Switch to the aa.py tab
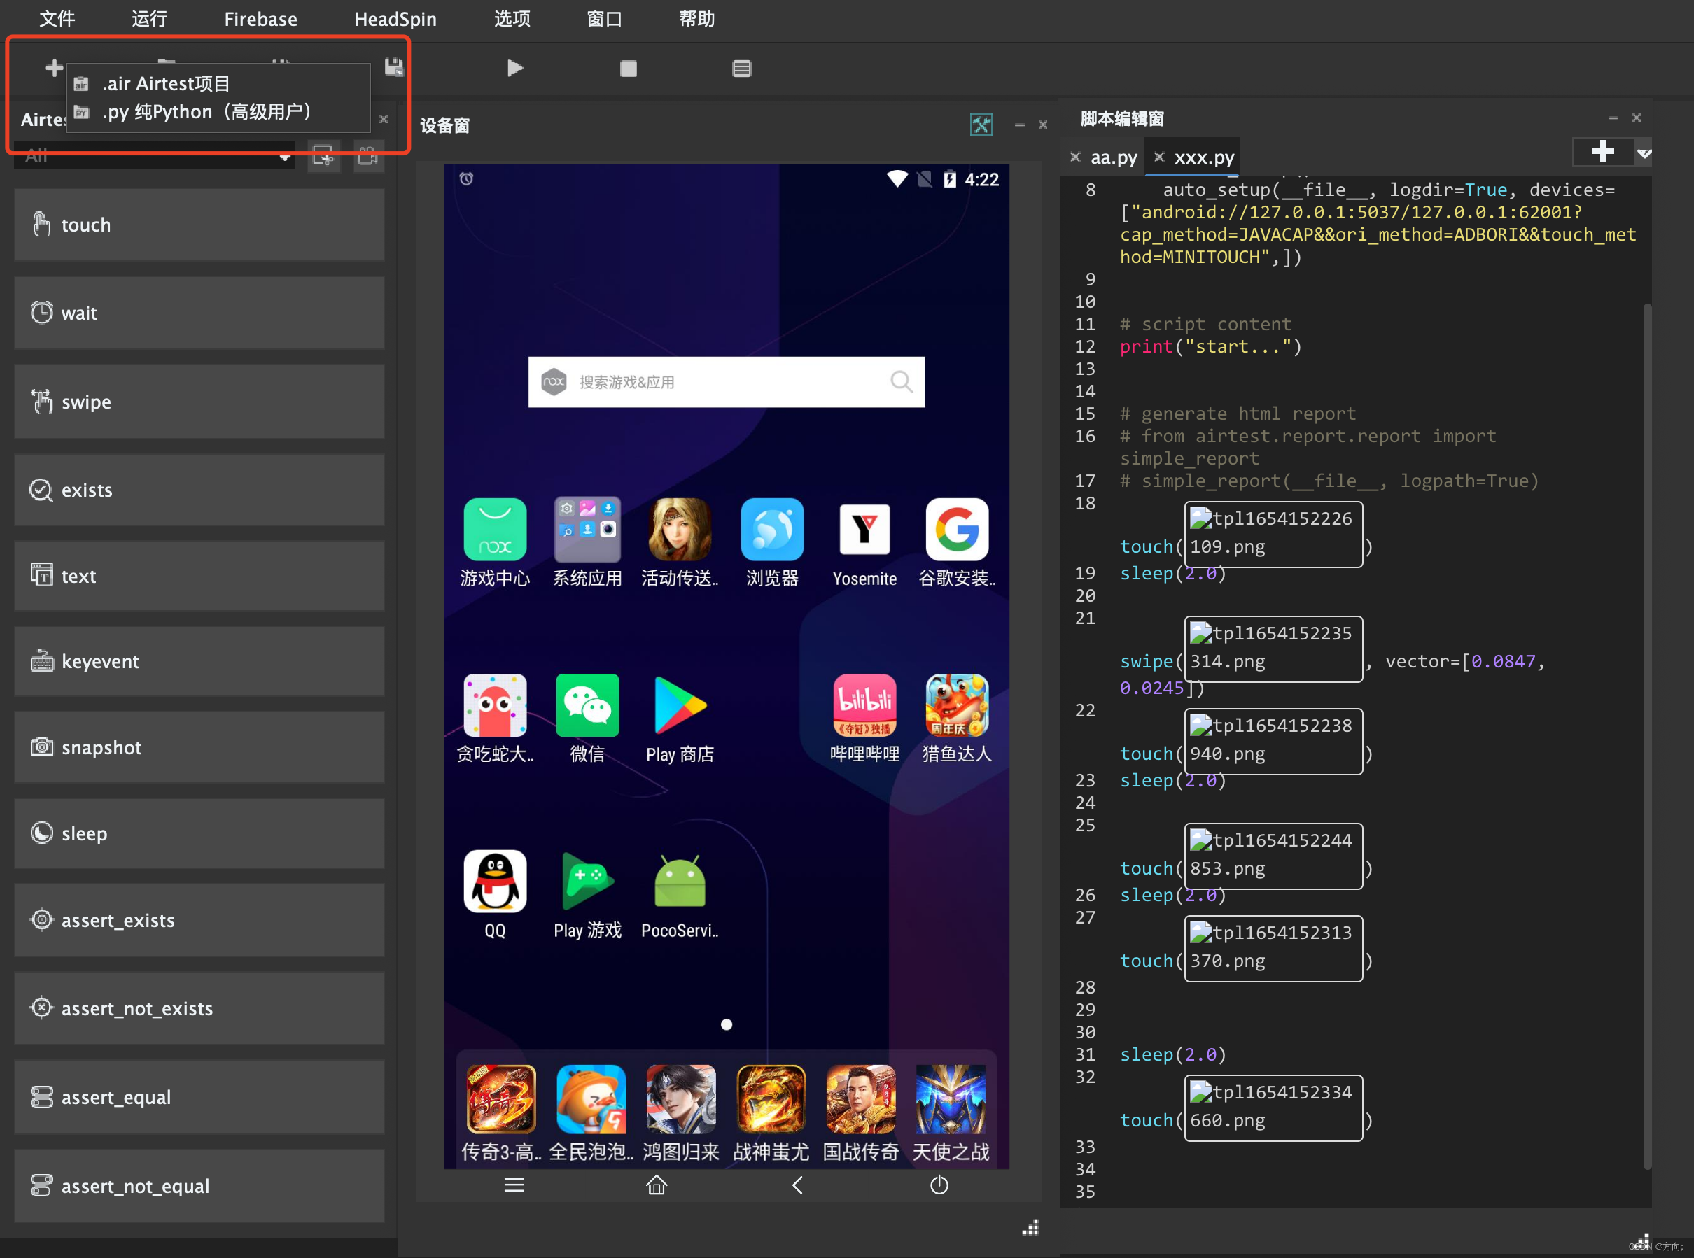1694x1258 pixels. click(1113, 157)
